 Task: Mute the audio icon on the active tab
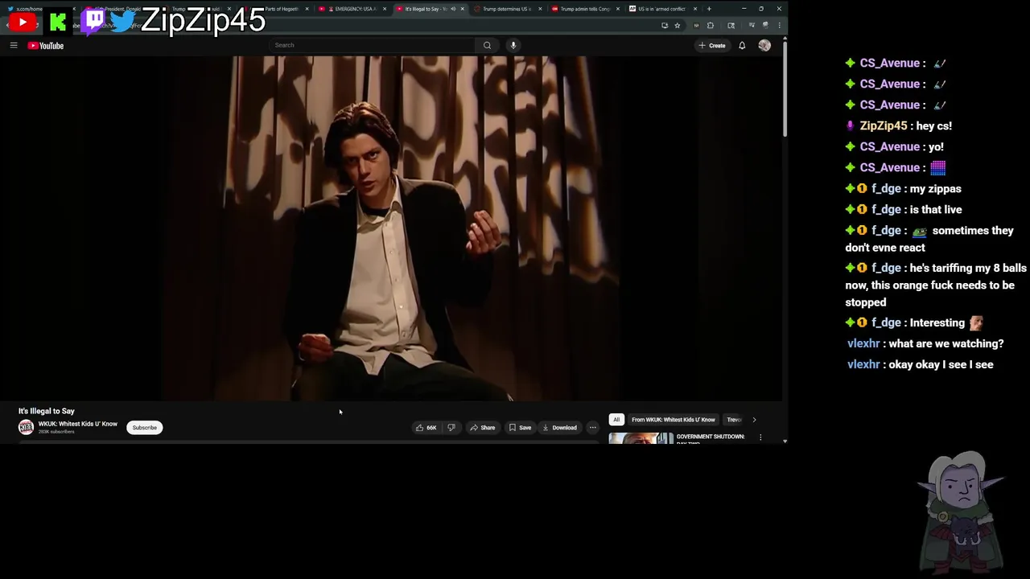click(453, 9)
